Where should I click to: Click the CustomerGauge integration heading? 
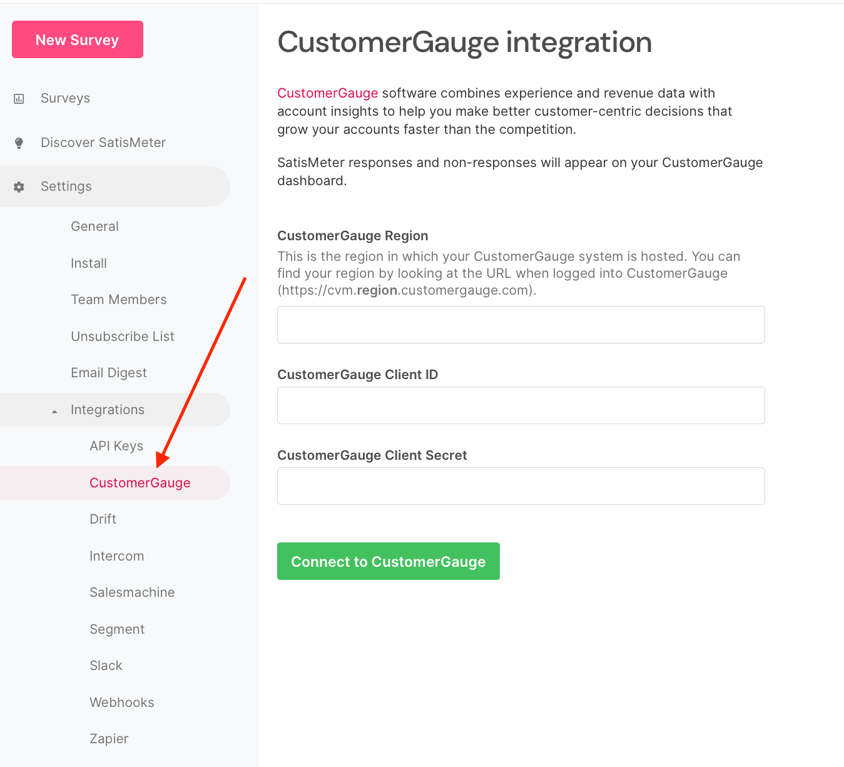point(465,43)
